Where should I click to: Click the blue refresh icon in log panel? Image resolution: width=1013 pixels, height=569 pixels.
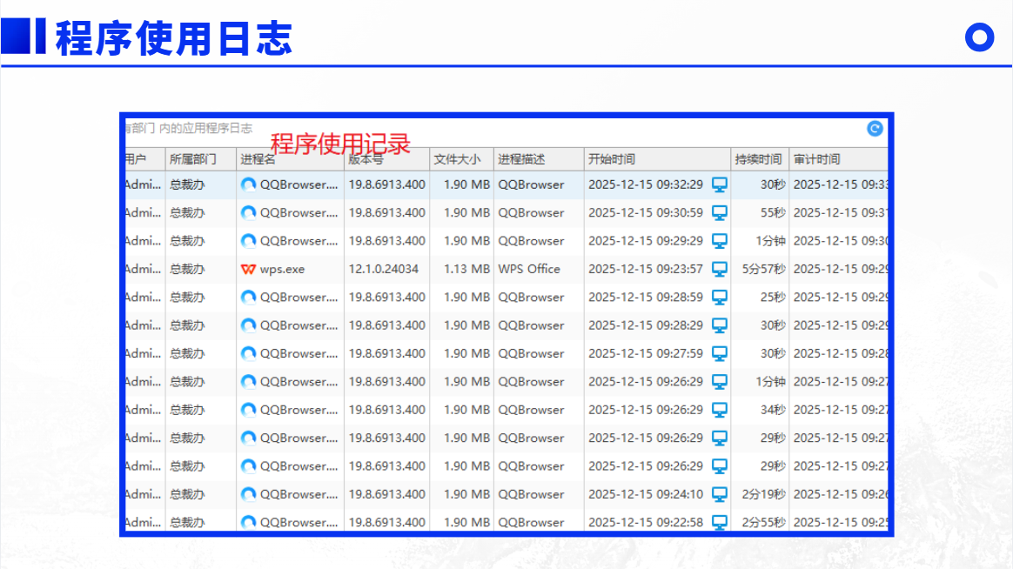click(x=875, y=129)
